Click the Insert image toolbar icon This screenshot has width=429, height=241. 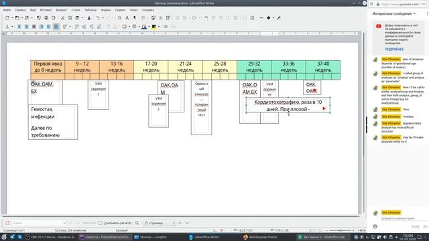click(154, 18)
